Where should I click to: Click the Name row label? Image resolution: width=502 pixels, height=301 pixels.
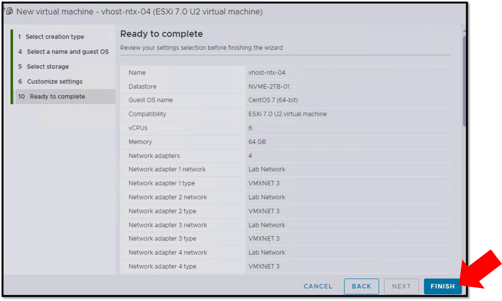137,73
